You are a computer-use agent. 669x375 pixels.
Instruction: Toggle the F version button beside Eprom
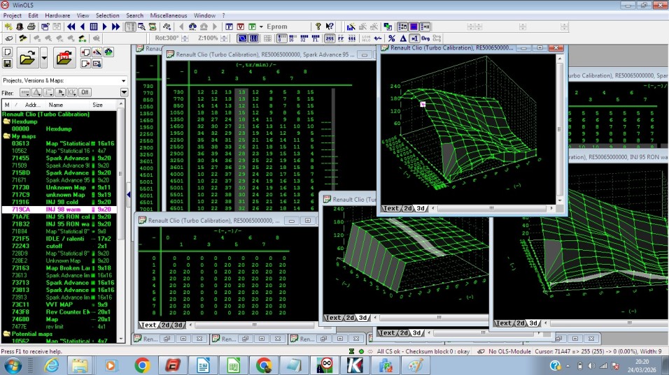(229, 27)
